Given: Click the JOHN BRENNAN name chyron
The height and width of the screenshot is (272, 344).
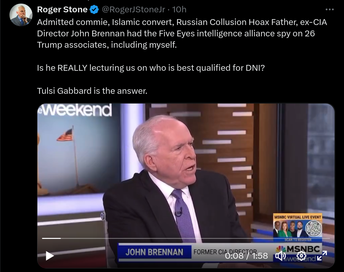Looking at the screenshot, I should point(154,252).
